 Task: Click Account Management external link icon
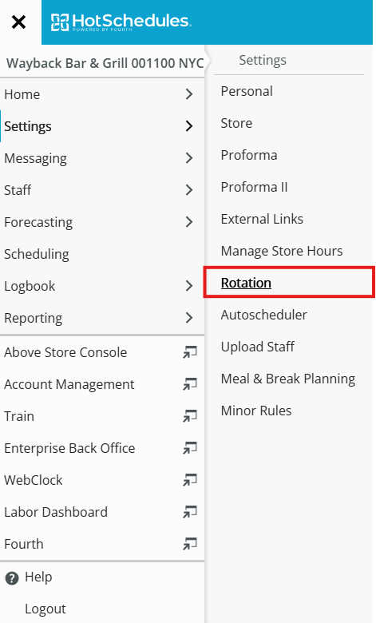(190, 384)
